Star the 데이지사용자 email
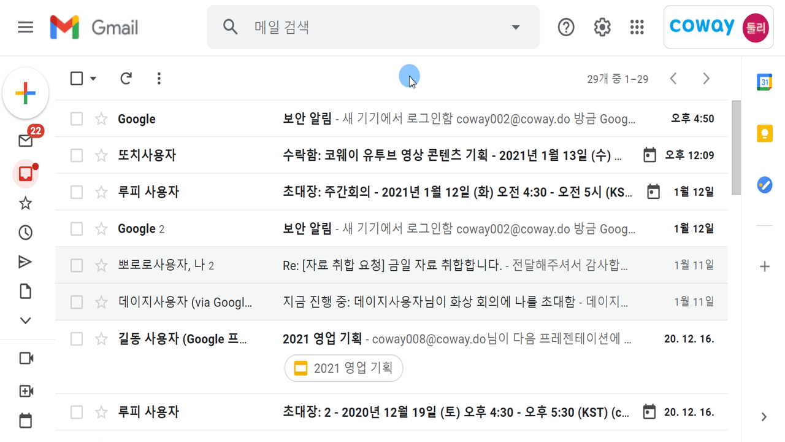 tap(101, 302)
